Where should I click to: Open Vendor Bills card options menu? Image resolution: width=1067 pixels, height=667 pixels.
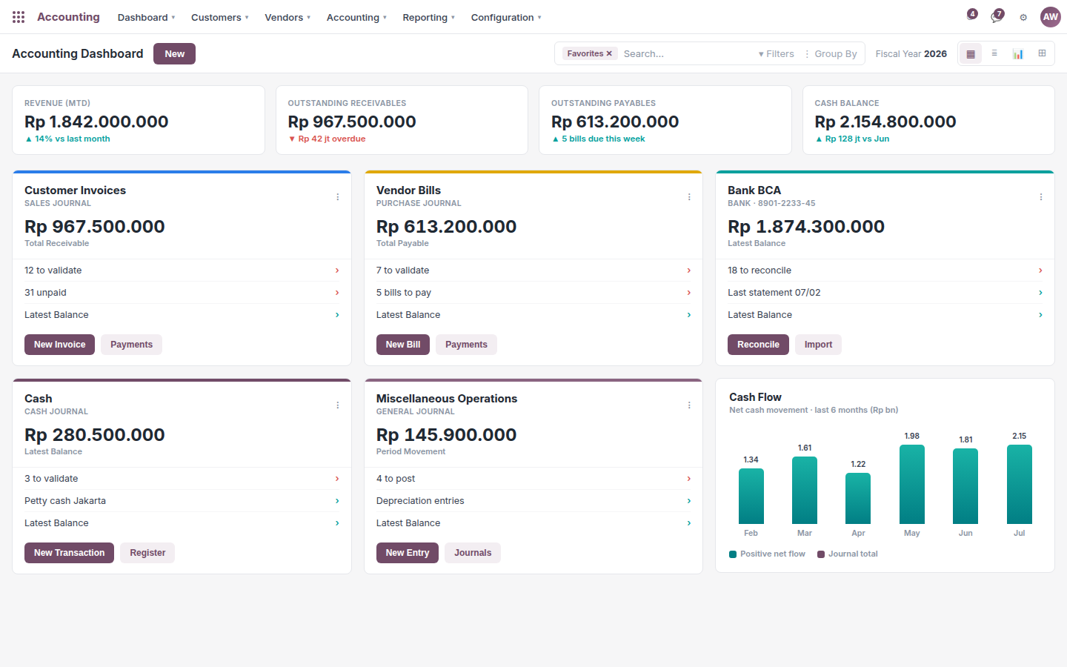click(689, 197)
